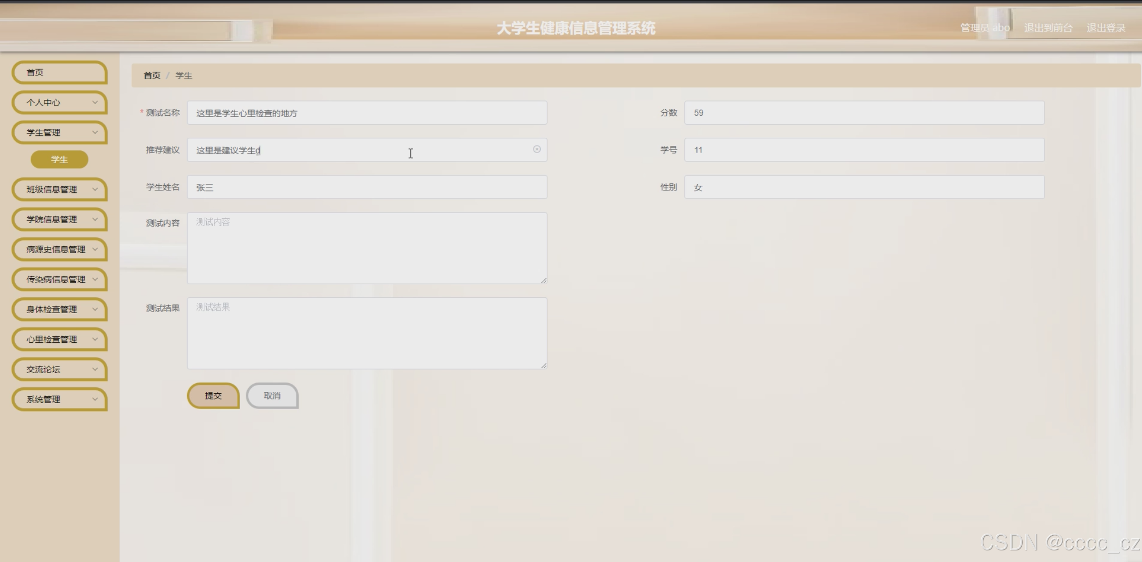
Task: Go to 首页 in the sidebar
Action: tap(59, 73)
